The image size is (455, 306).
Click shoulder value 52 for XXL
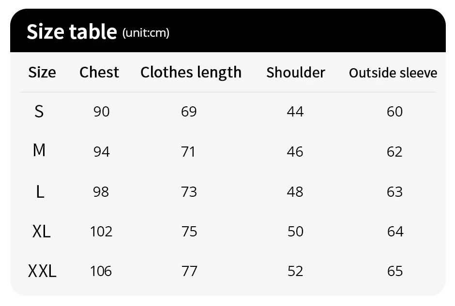click(x=295, y=271)
